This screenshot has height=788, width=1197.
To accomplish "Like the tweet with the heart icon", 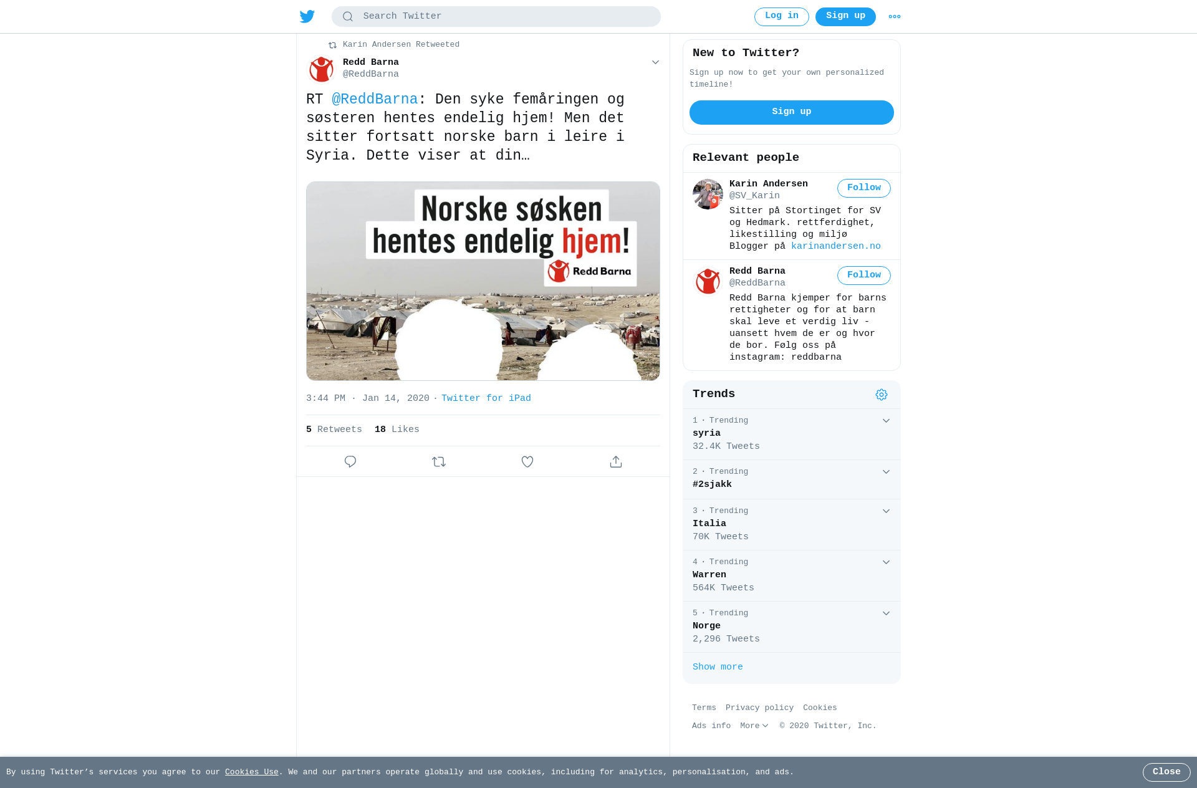I will tap(527, 462).
